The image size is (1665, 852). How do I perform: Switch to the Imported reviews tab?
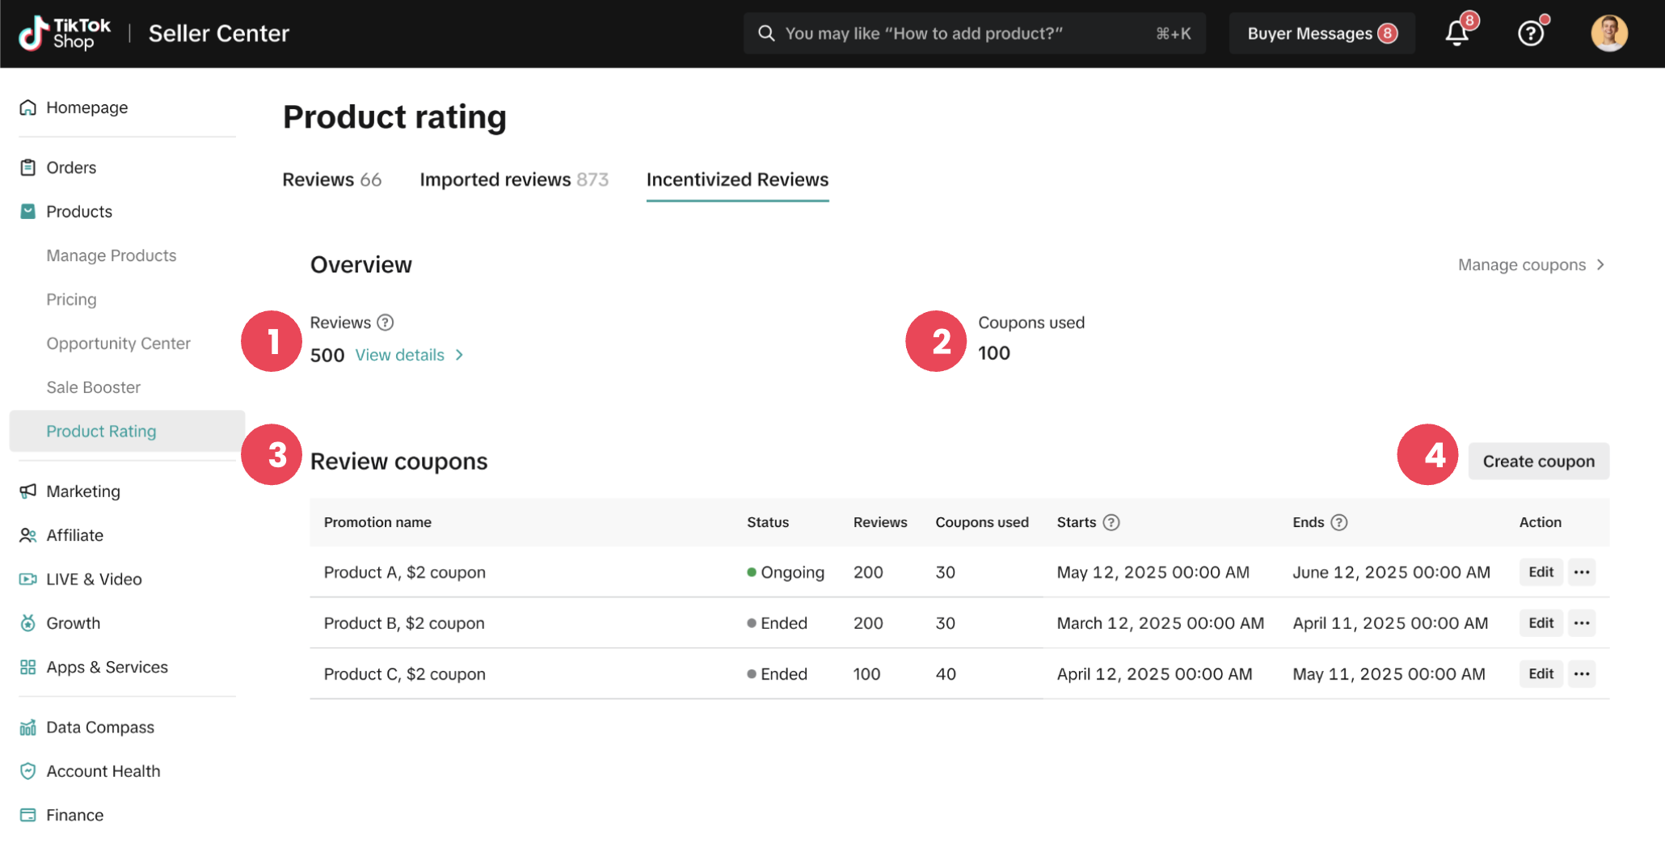click(x=514, y=179)
